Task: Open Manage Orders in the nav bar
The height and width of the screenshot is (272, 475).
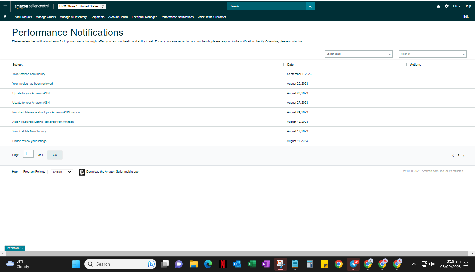Action: 46,17
